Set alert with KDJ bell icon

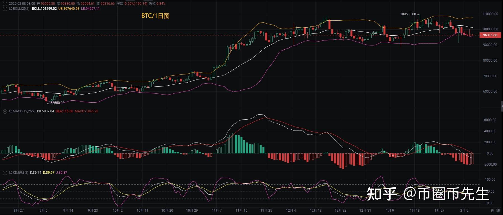(x=11, y=173)
